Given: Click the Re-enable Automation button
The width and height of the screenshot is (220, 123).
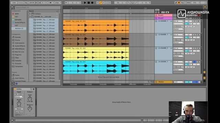Looking at the screenshot, I should [103, 3].
